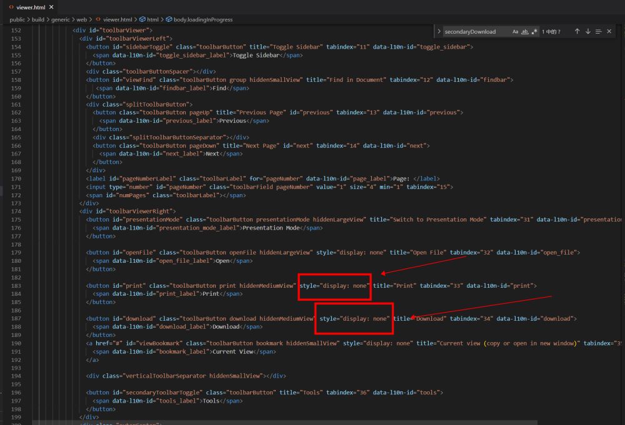Open the body.loadingInProgress breadcrumb
Screen dimensions: 625x425
[x=203, y=19]
